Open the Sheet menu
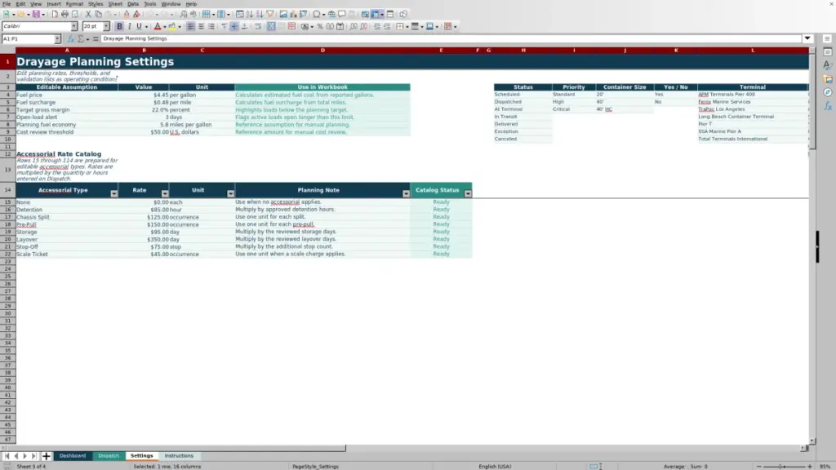 point(115,4)
